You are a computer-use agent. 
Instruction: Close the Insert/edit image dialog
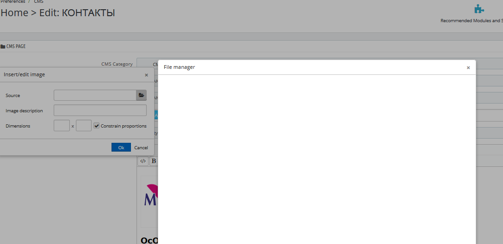(146, 75)
